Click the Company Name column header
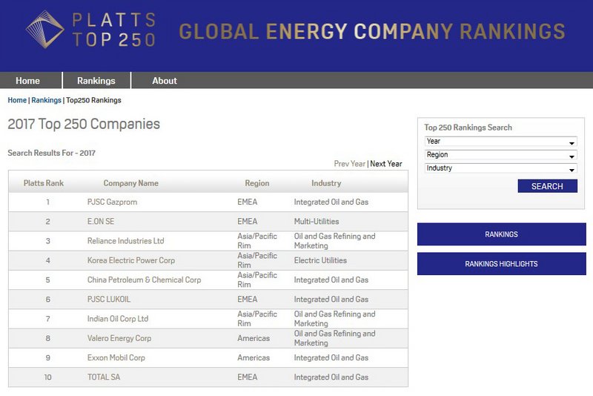593x396 pixels. tap(130, 183)
